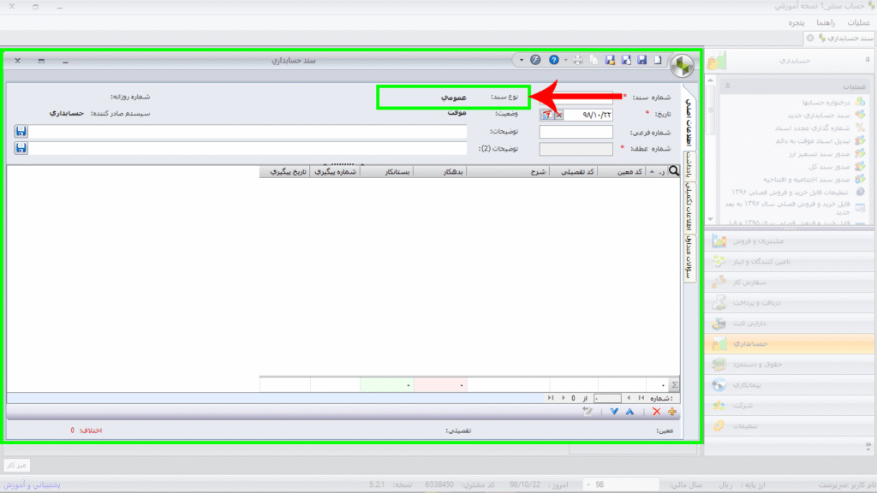Click the printer icon in toolbar

(578, 60)
